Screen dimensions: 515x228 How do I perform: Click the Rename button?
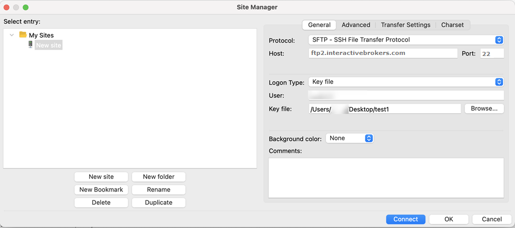[x=159, y=189]
